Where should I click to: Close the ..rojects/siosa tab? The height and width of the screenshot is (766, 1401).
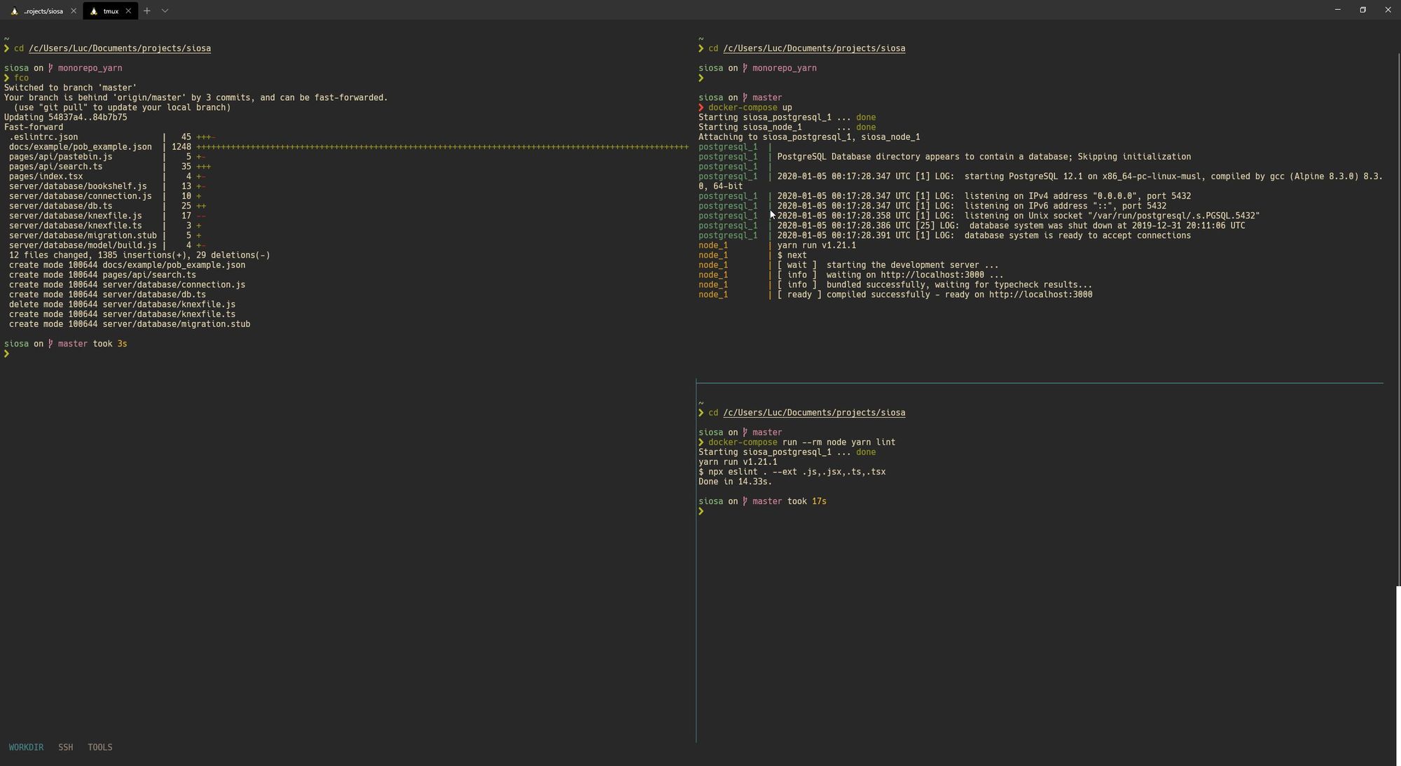74,11
